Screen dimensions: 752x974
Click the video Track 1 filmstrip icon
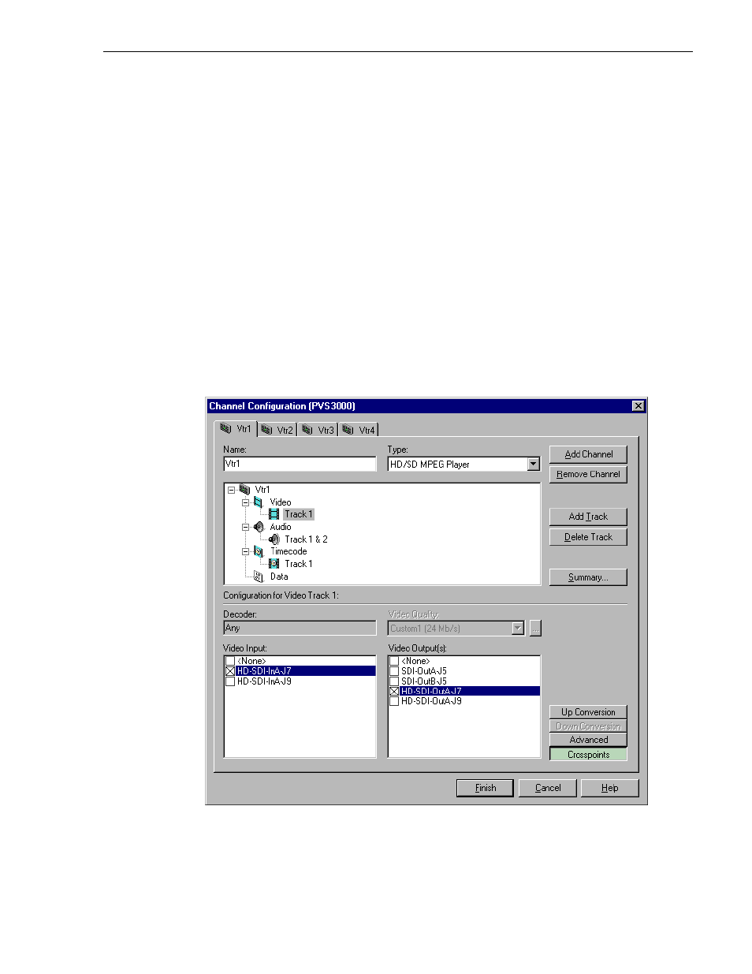(274, 514)
